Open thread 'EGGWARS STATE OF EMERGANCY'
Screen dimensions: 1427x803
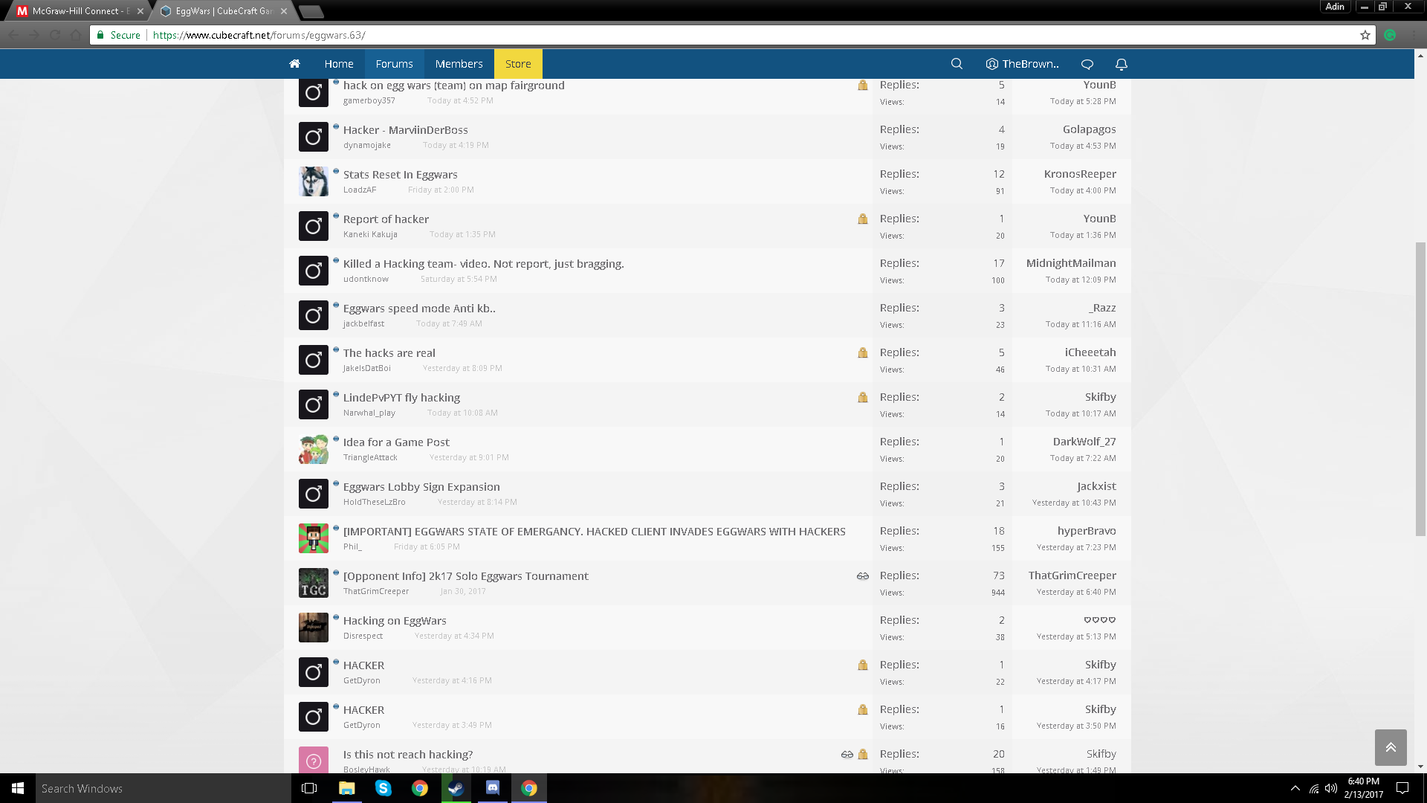595,532
